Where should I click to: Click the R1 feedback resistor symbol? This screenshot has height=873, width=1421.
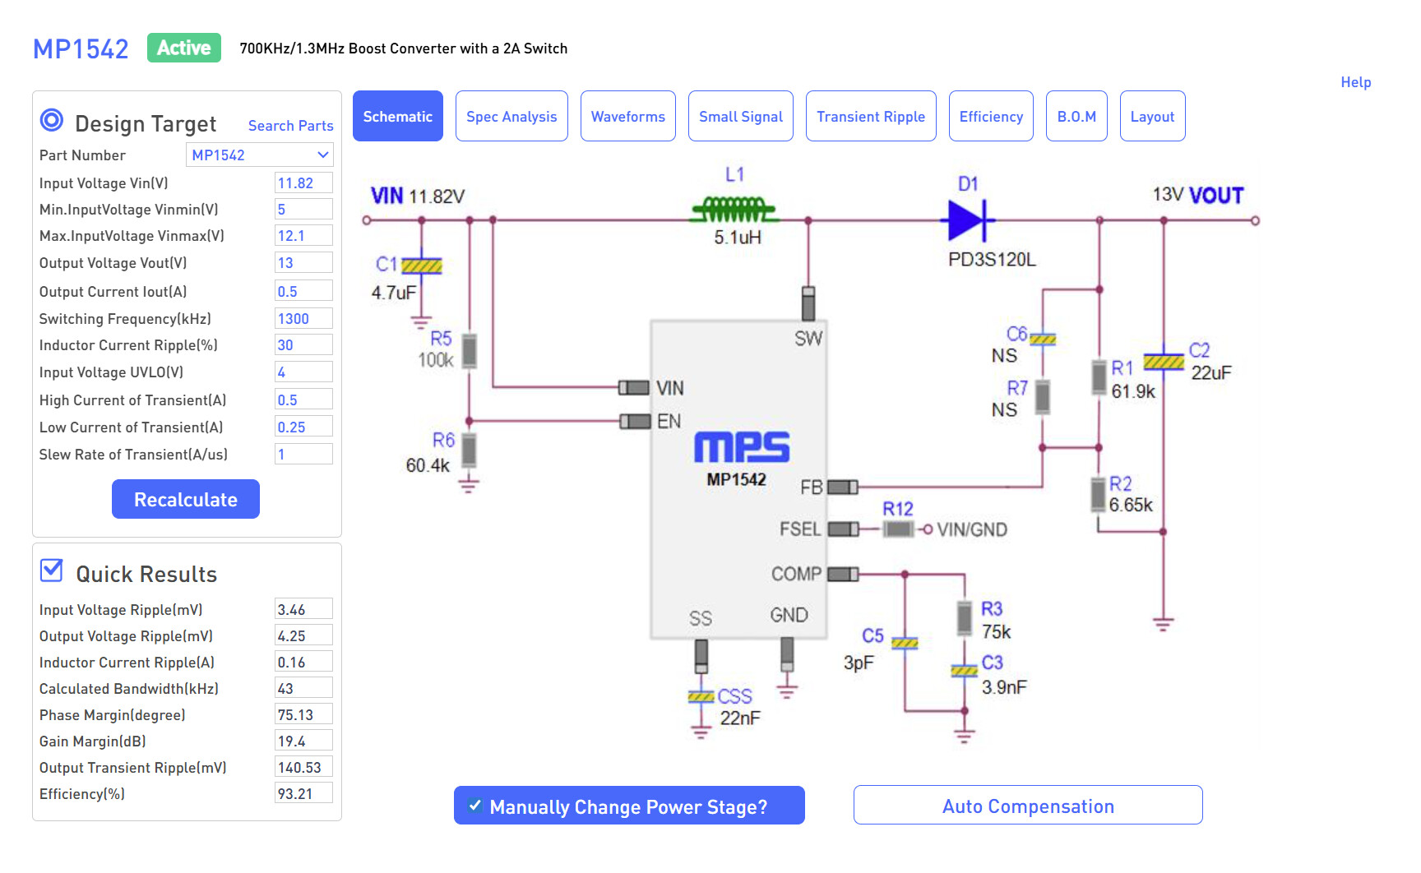click(x=1099, y=377)
